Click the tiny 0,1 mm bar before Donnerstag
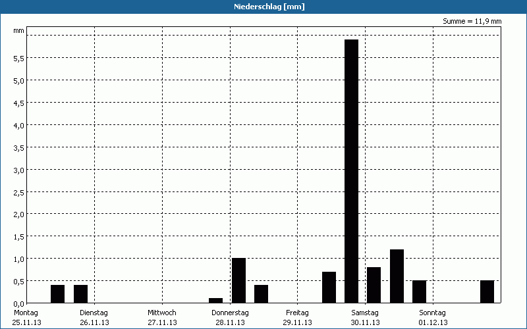 pyautogui.click(x=215, y=301)
